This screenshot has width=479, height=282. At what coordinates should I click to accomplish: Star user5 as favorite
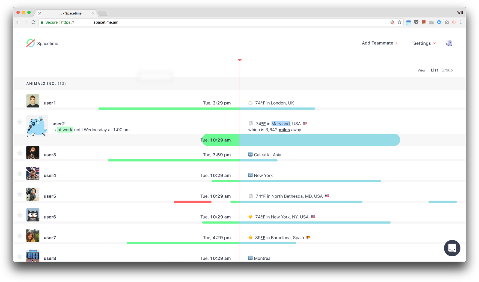click(x=20, y=194)
